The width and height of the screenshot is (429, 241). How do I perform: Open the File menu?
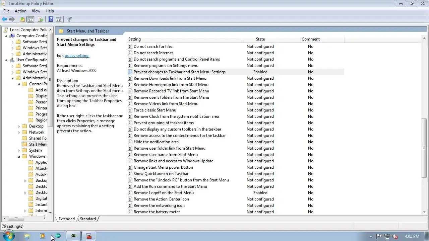(6, 11)
